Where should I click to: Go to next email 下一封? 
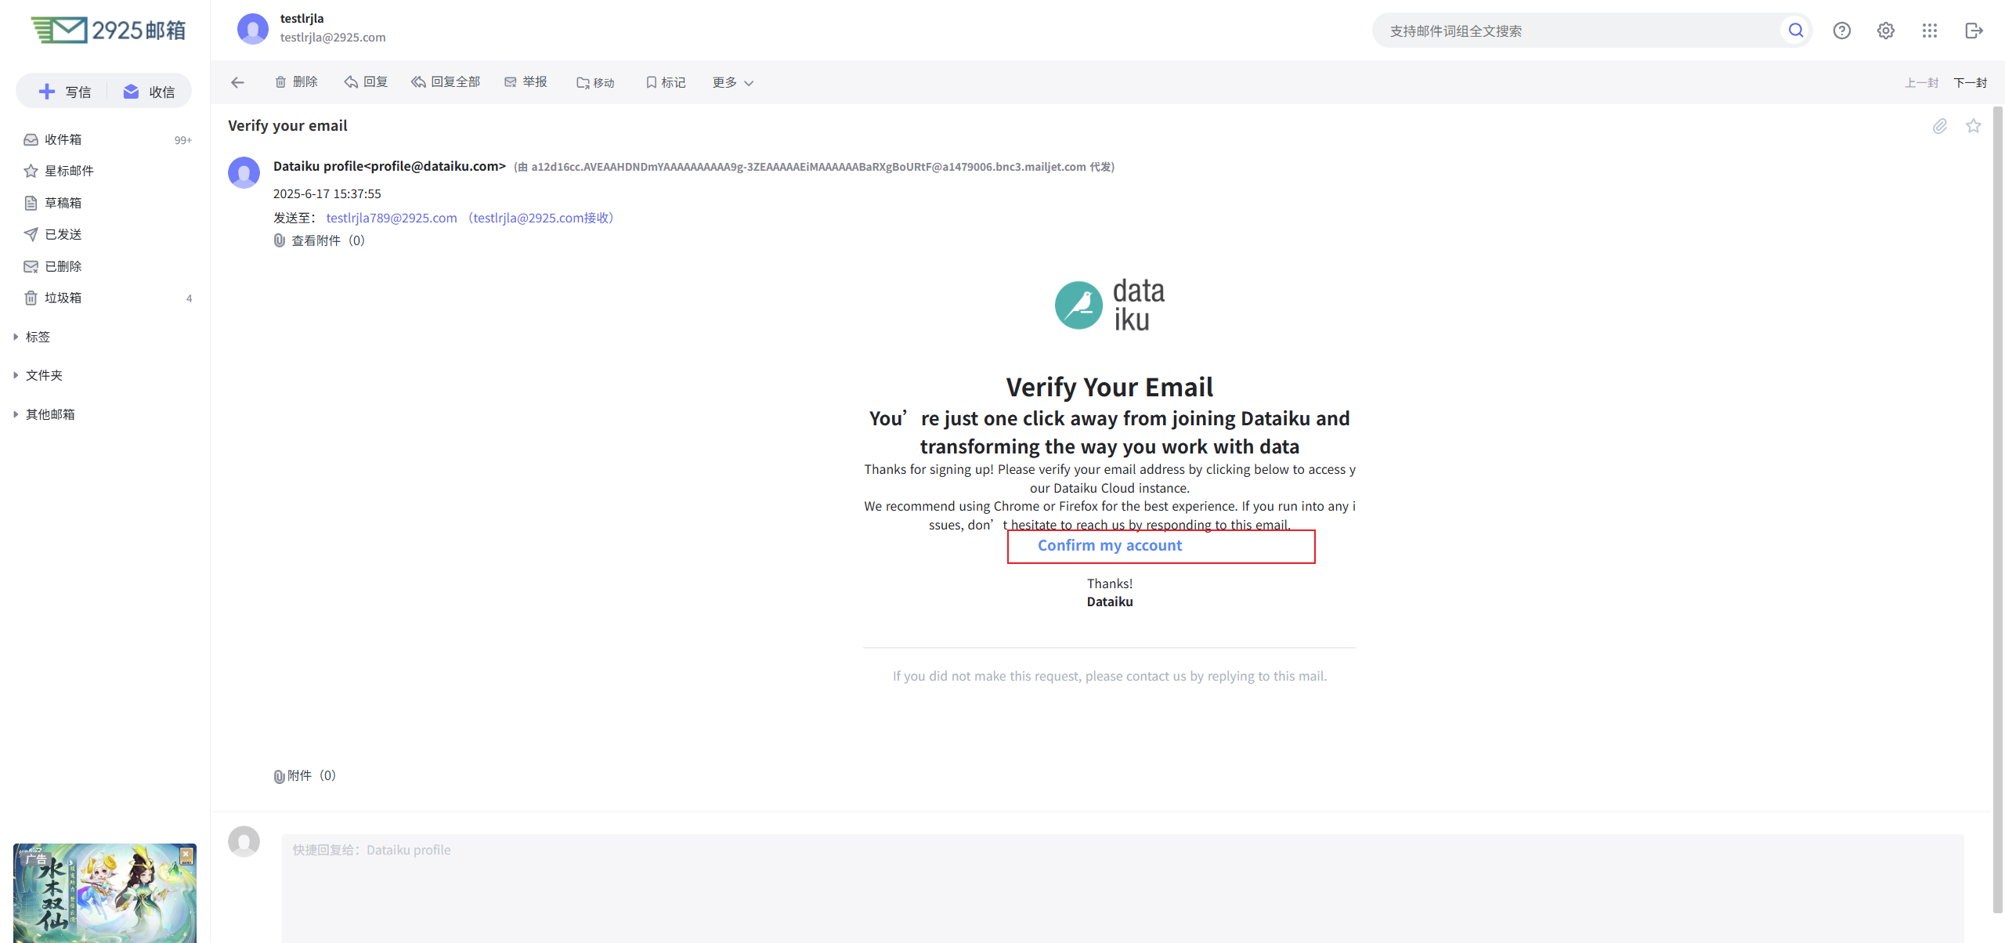click(1970, 82)
